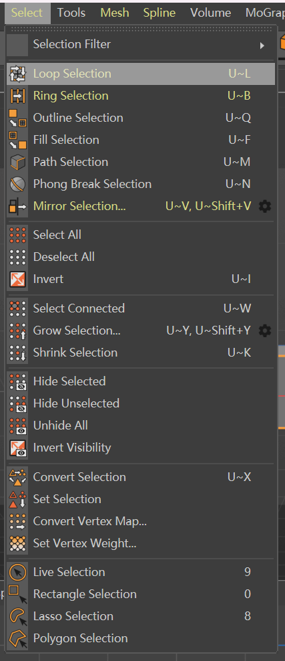This screenshot has width=285, height=661.
Task: Open Grow Selection options gear
Action: click(x=265, y=331)
